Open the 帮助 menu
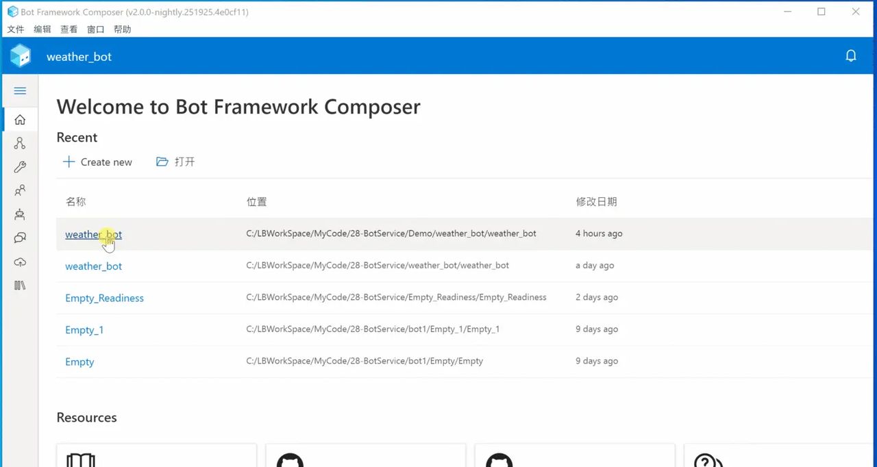 point(122,29)
